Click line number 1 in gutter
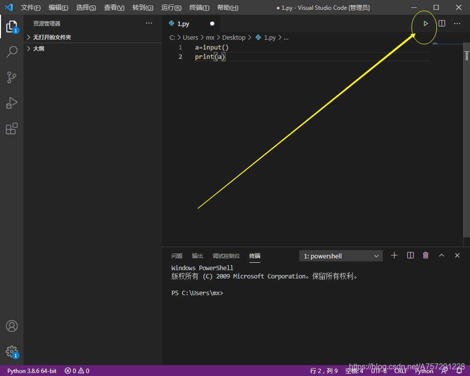Image resolution: width=470 pixels, height=376 pixels. tap(180, 48)
